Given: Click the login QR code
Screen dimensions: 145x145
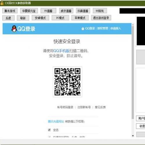Looking at the screenshot, I should click(67, 82).
